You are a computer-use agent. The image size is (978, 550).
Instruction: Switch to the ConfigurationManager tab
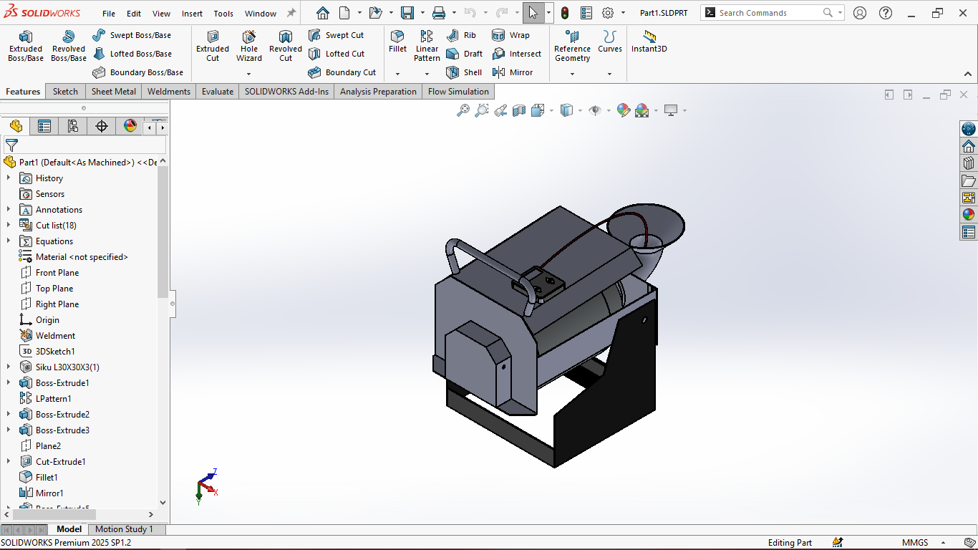pyautogui.click(x=73, y=126)
